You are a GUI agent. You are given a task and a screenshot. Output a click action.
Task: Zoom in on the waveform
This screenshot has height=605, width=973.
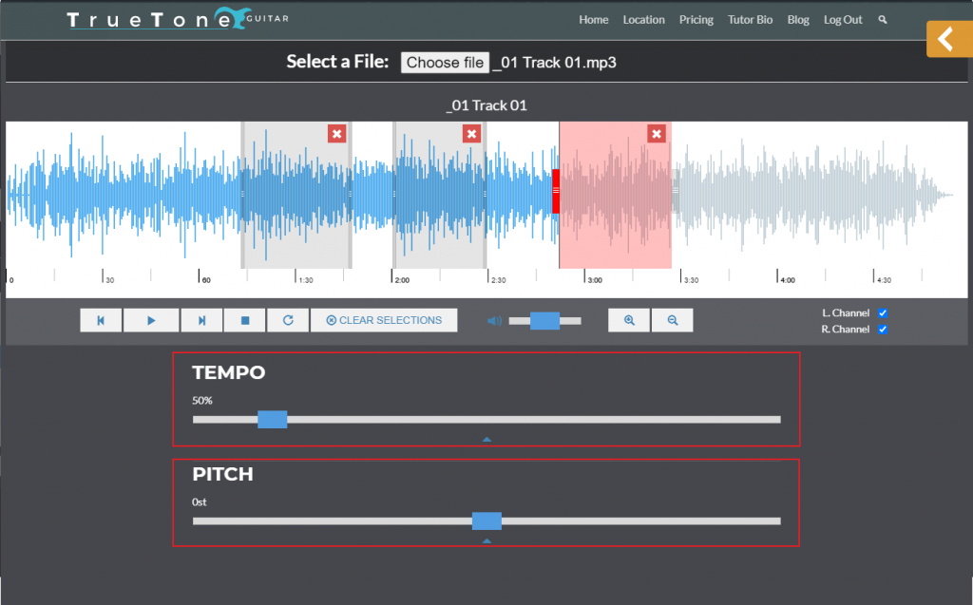(628, 320)
